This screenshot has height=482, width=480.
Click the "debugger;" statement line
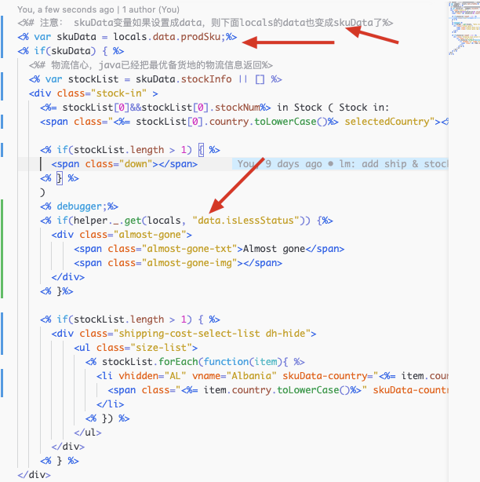click(x=79, y=206)
